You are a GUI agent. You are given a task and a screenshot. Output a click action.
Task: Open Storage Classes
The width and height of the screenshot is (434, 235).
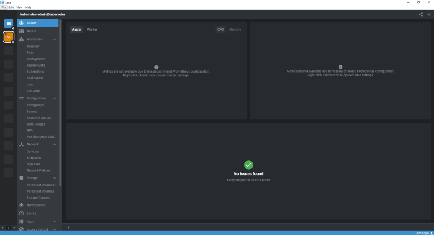pos(38,198)
